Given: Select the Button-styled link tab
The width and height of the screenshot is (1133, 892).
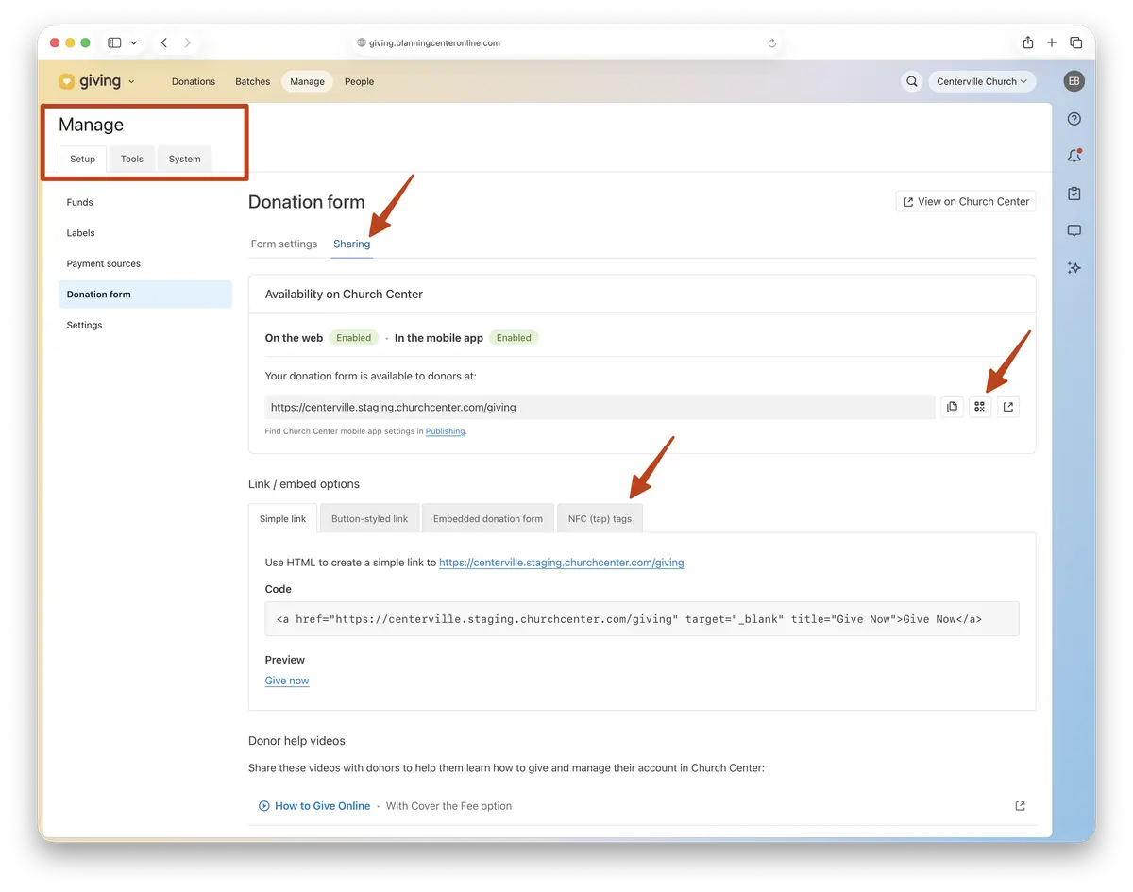Looking at the screenshot, I should [370, 518].
